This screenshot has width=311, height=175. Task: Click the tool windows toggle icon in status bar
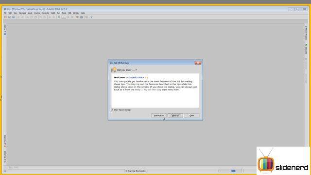[x=5, y=171]
